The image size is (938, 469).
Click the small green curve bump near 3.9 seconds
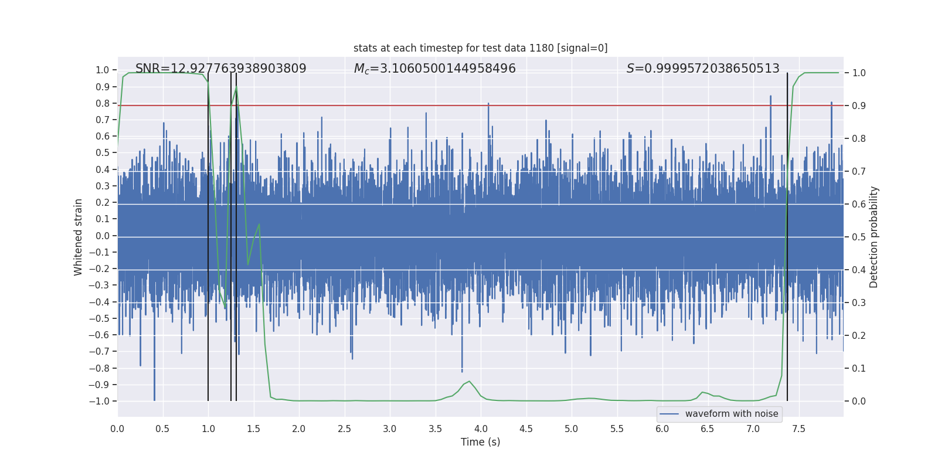coord(469,382)
